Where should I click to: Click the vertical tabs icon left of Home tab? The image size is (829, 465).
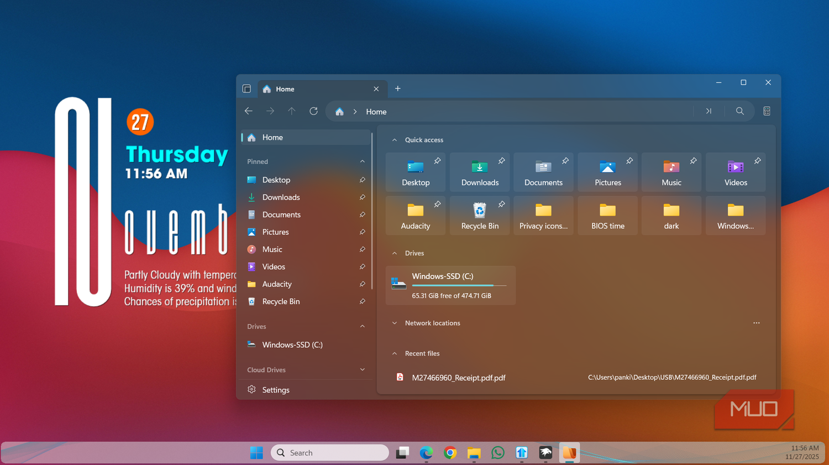coord(246,89)
